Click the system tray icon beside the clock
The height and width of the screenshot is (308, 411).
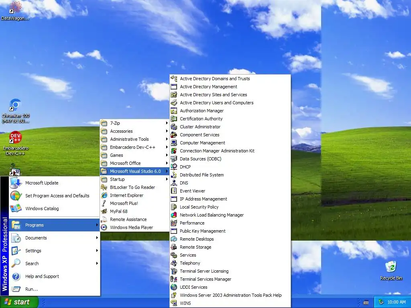[381, 302]
